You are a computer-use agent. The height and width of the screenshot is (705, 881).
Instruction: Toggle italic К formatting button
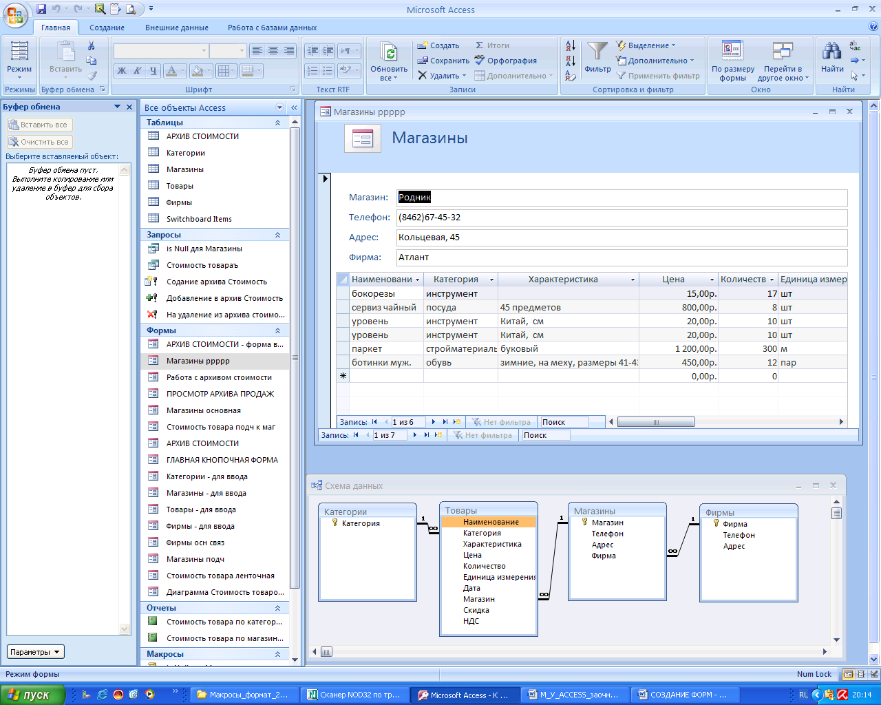click(138, 70)
